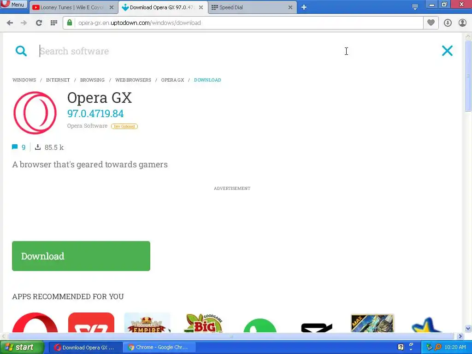Click the taskbar window restore tray icon

(x=411, y=345)
